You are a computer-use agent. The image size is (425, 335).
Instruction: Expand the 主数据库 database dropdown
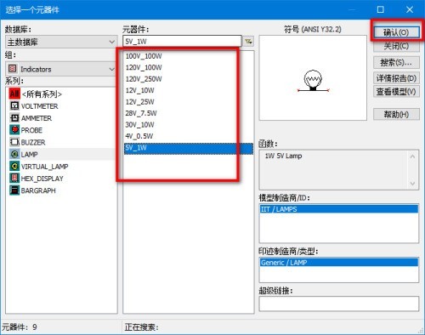point(61,42)
